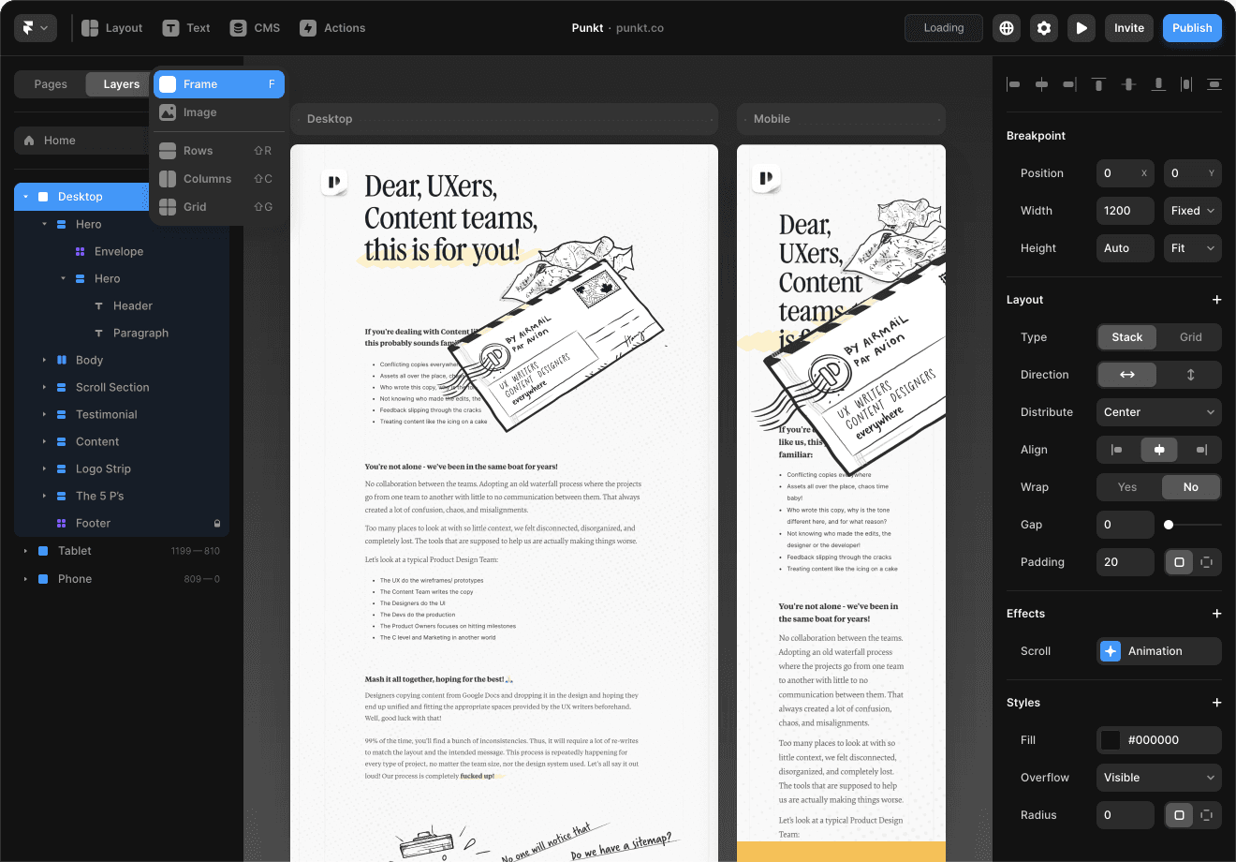
Task: Click the lock icon on Footer layer
Action: click(217, 524)
